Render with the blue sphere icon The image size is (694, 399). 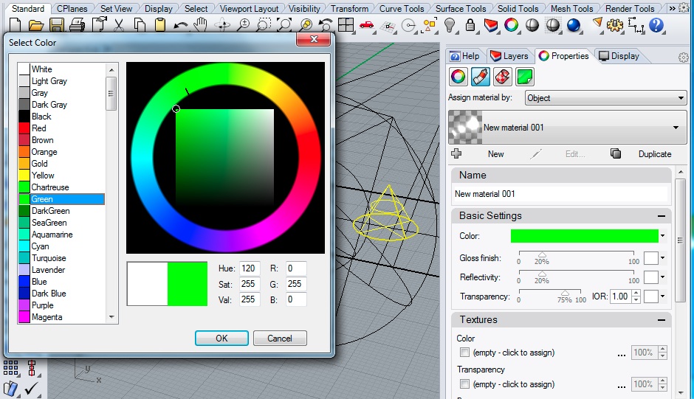[x=573, y=25]
